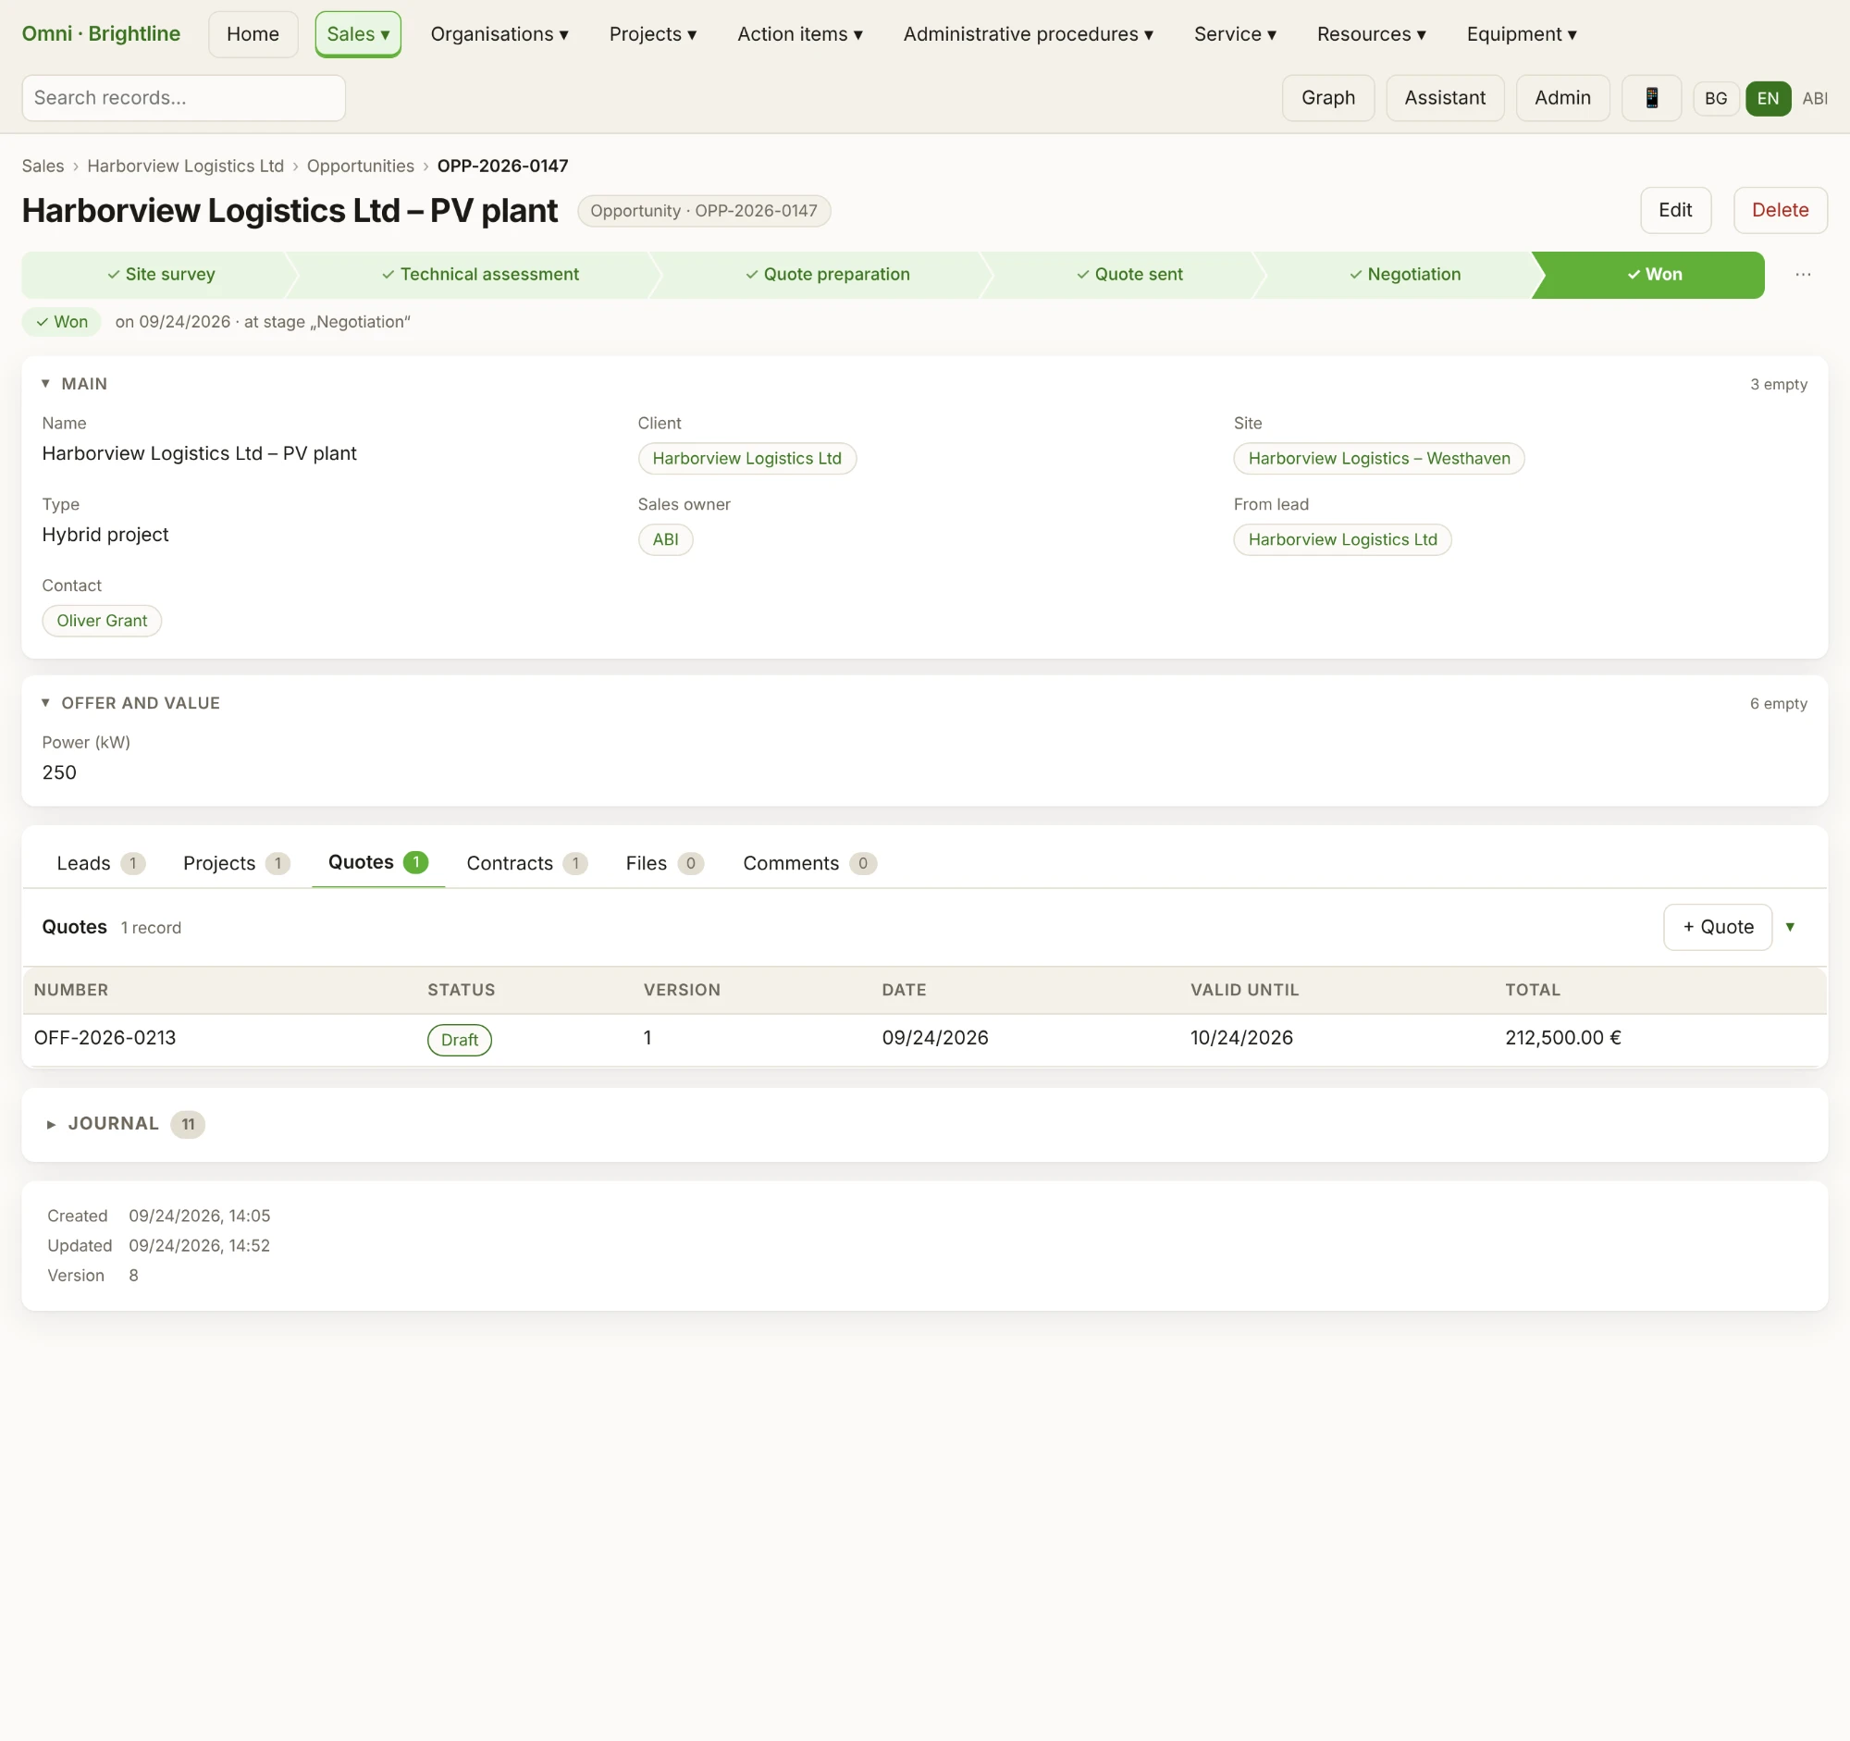The width and height of the screenshot is (1850, 1741).
Task: Select the Quote preparation stage
Action: pyautogui.click(x=826, y=275)
